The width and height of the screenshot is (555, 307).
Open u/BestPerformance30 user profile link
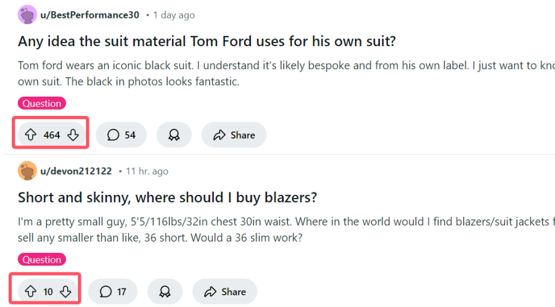(x=89, y=14)
